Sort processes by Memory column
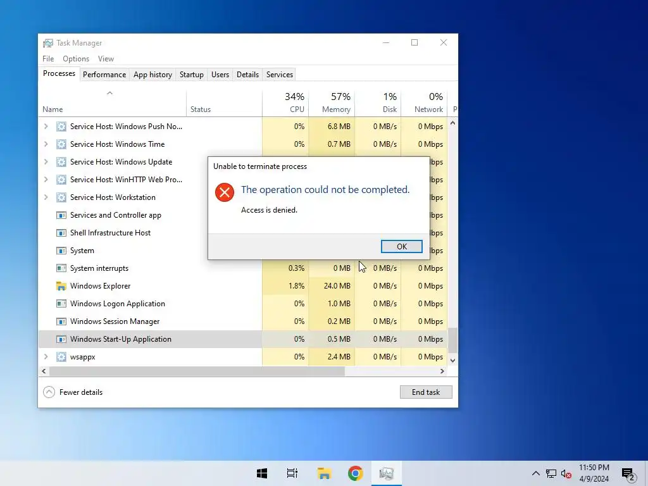This screenshot has height=486, width=648. tap(332, 103)
